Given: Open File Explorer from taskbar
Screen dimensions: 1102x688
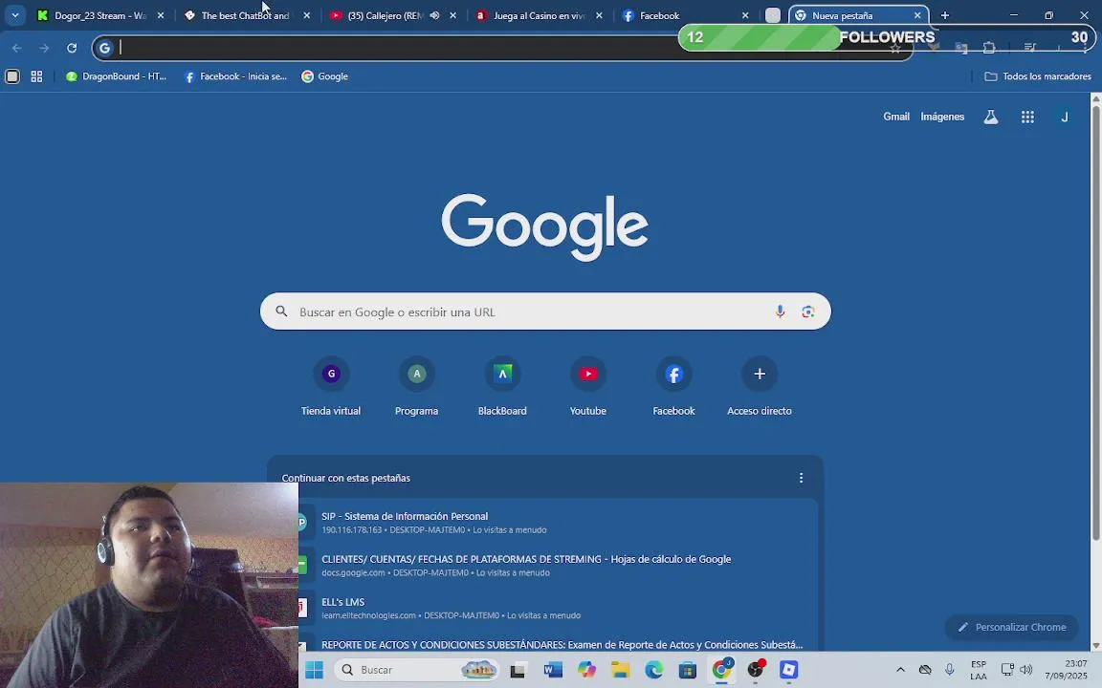Looking at the screenshot, I should 620,670.
